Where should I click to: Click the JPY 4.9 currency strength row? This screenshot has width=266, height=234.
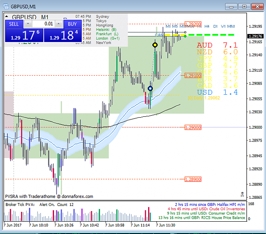coord(217,59)
